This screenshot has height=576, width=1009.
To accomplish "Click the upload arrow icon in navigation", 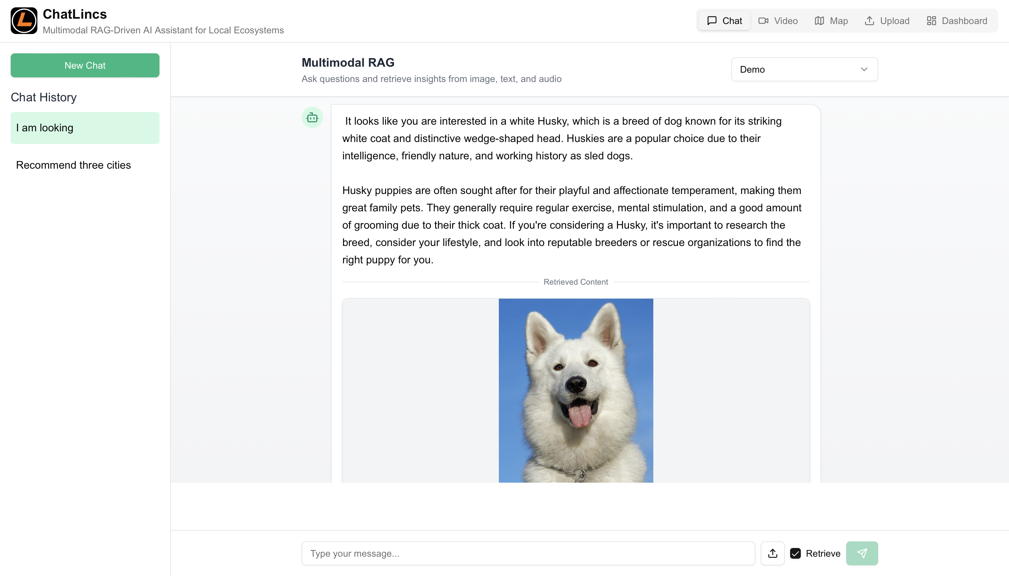I will coord(869,21).
